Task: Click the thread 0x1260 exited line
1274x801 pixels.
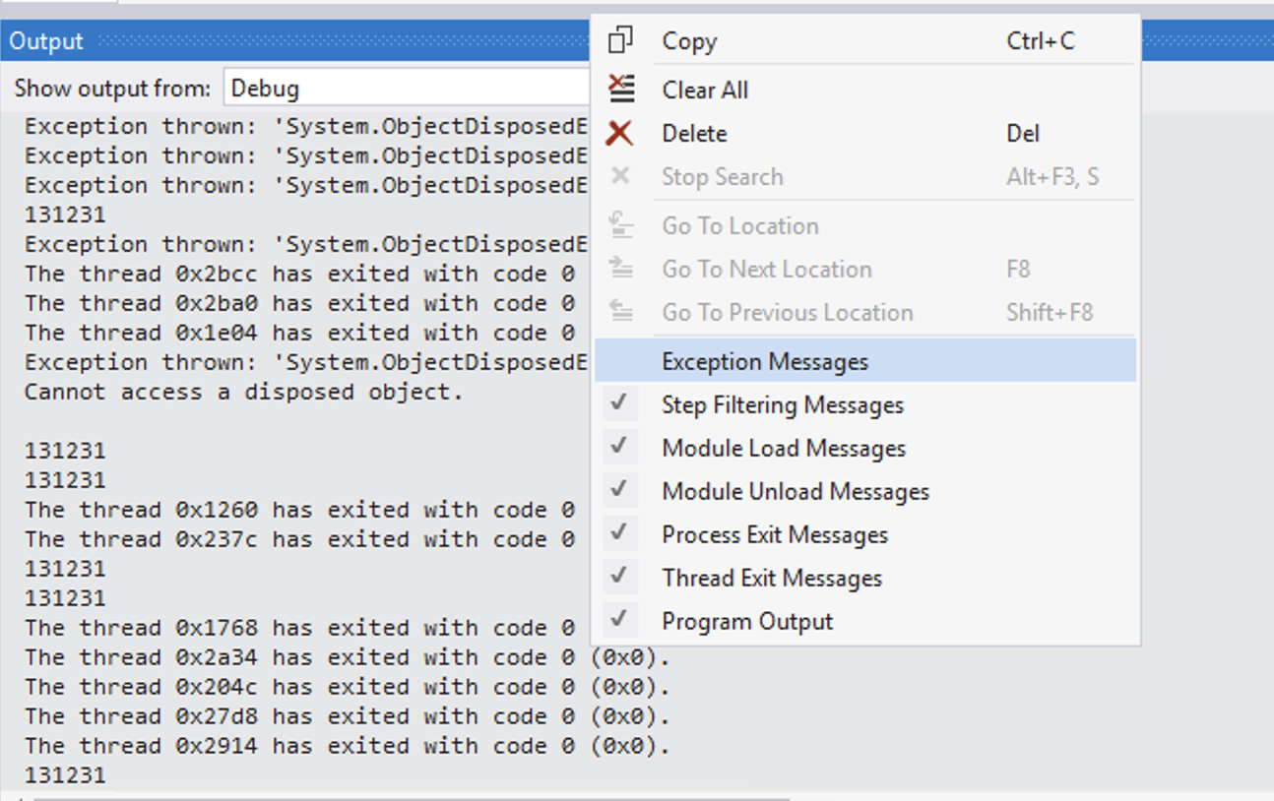Action: tap(299, 510)
